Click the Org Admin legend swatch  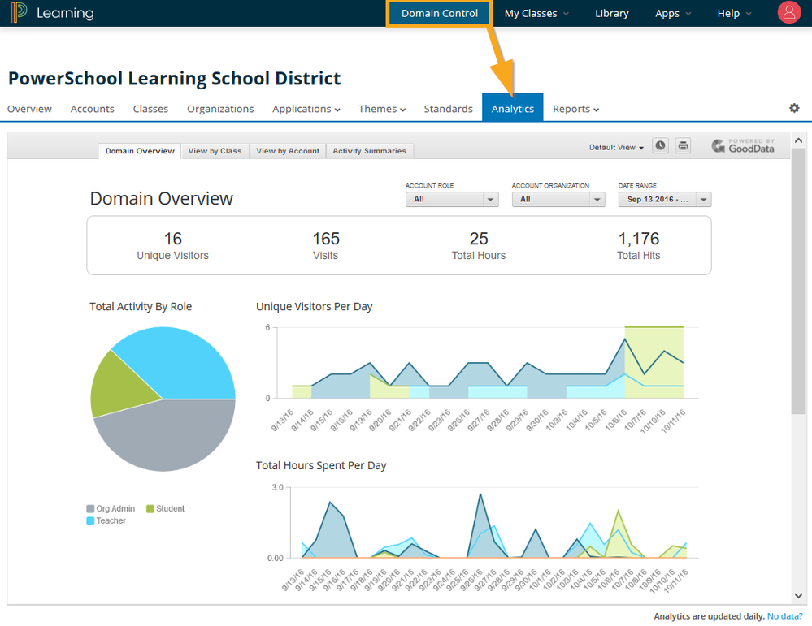(x=90, y=509)
